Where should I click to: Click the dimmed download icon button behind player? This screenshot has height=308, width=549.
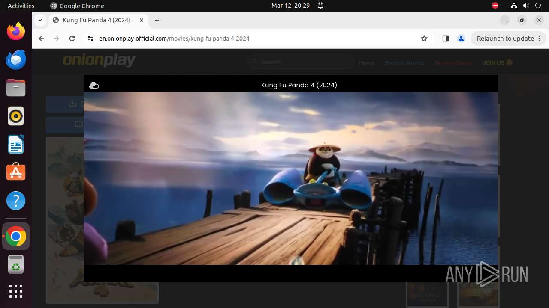click(x=72, y=104)
